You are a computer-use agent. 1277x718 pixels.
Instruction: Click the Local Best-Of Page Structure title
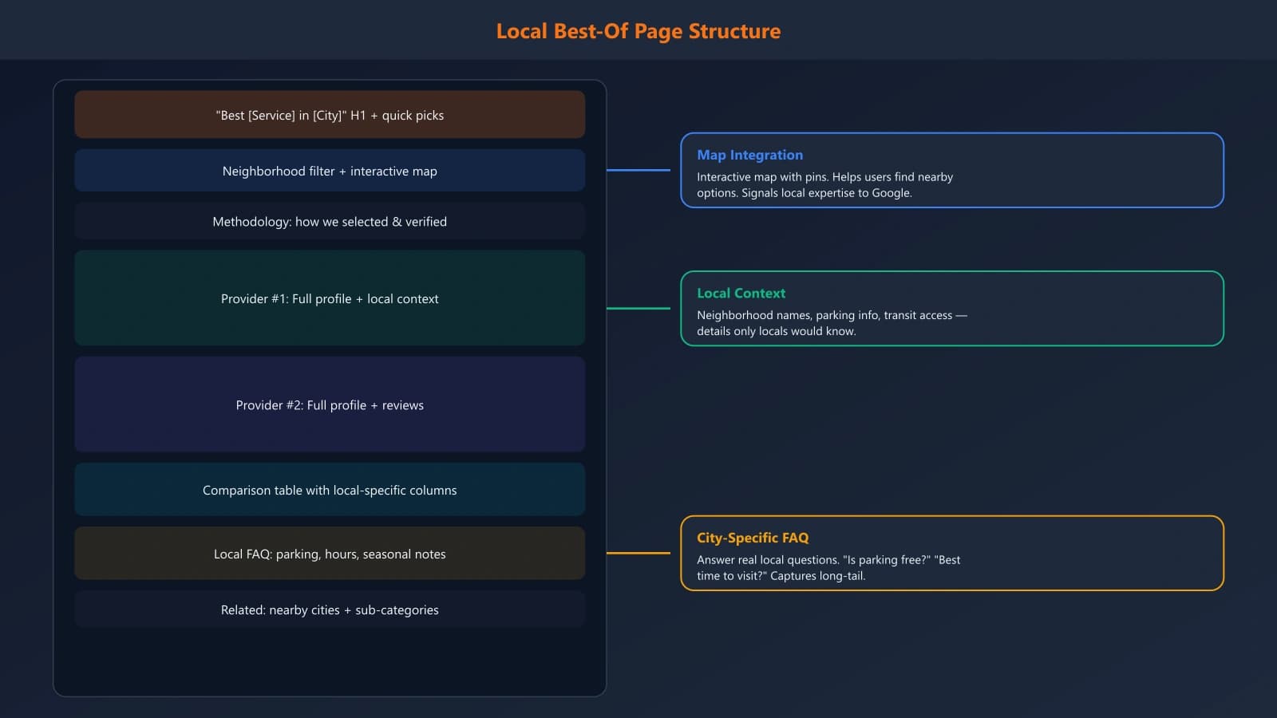[638, 31]
